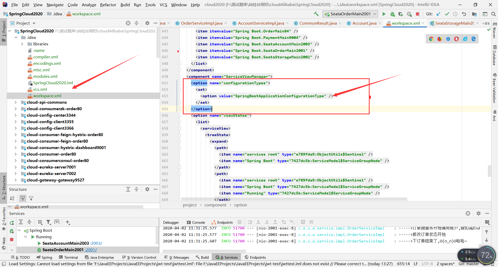Open the VCS menu
The image size is (498, 267).
(x=163, y=5)
